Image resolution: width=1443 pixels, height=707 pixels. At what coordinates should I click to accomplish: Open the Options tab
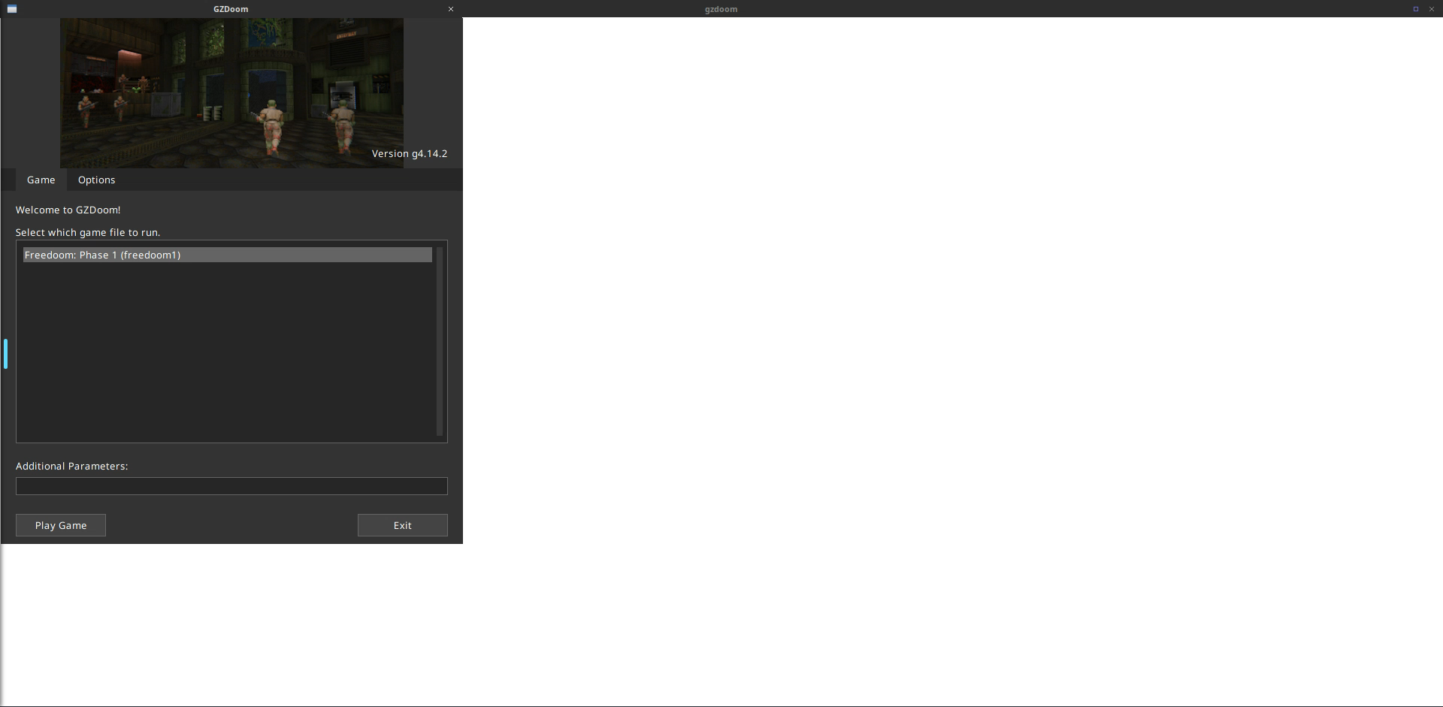coord(96,180)
